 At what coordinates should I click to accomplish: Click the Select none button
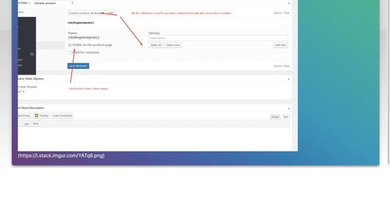click(173, 45)
